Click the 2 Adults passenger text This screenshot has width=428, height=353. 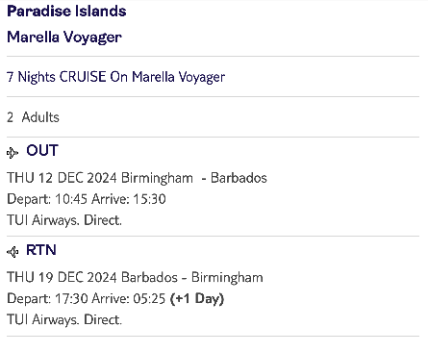click(33, 117)
